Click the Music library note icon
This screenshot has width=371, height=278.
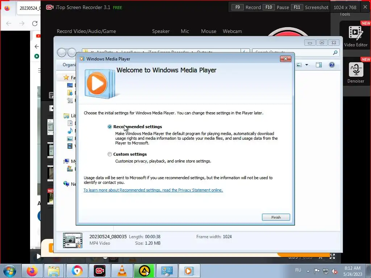[70, 131]
